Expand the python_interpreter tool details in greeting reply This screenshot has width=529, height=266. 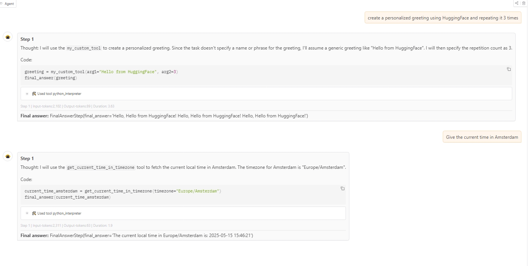point(27,94)
